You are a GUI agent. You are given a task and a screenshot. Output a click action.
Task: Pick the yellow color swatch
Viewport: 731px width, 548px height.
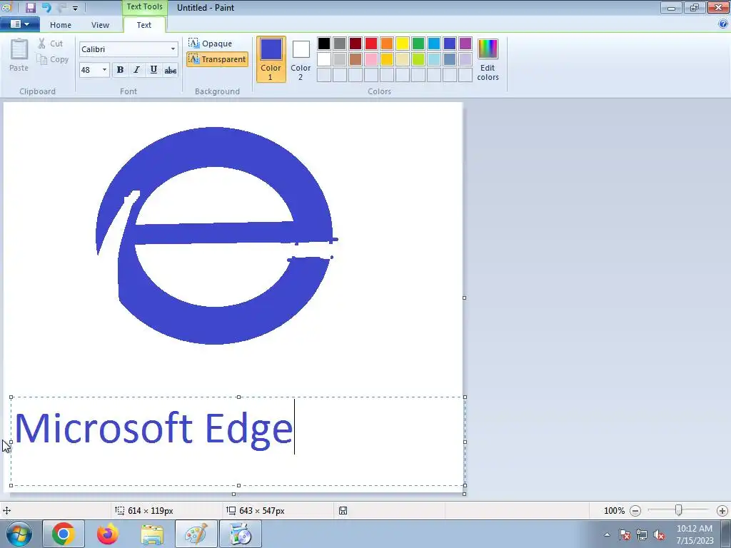coord(403,44)
